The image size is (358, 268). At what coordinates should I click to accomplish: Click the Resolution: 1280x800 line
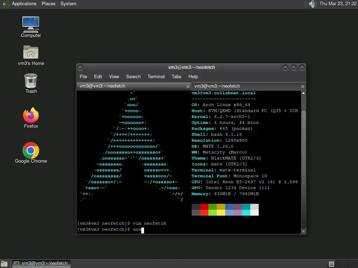pos(220,140)
